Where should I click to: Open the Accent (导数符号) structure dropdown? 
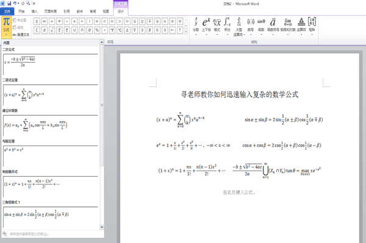pos(273,26)
